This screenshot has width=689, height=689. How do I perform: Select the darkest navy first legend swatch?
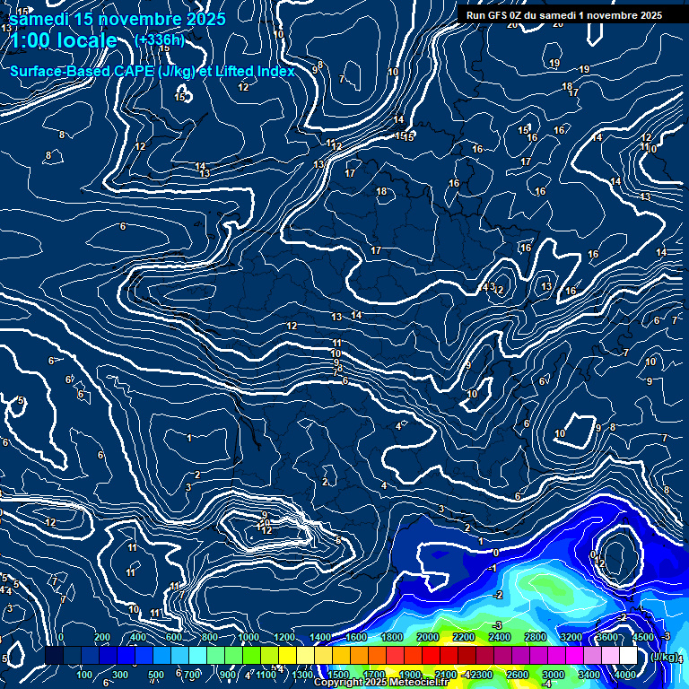[x=54, y=655]
